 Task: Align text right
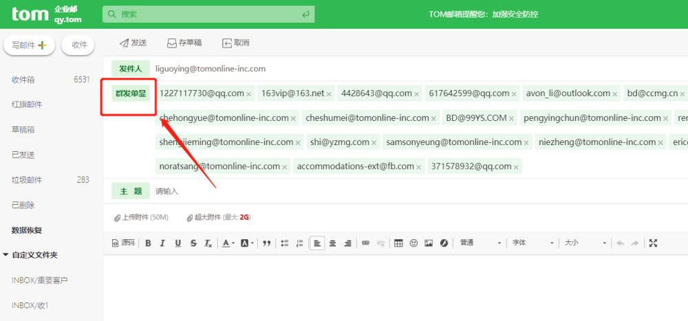347,243
